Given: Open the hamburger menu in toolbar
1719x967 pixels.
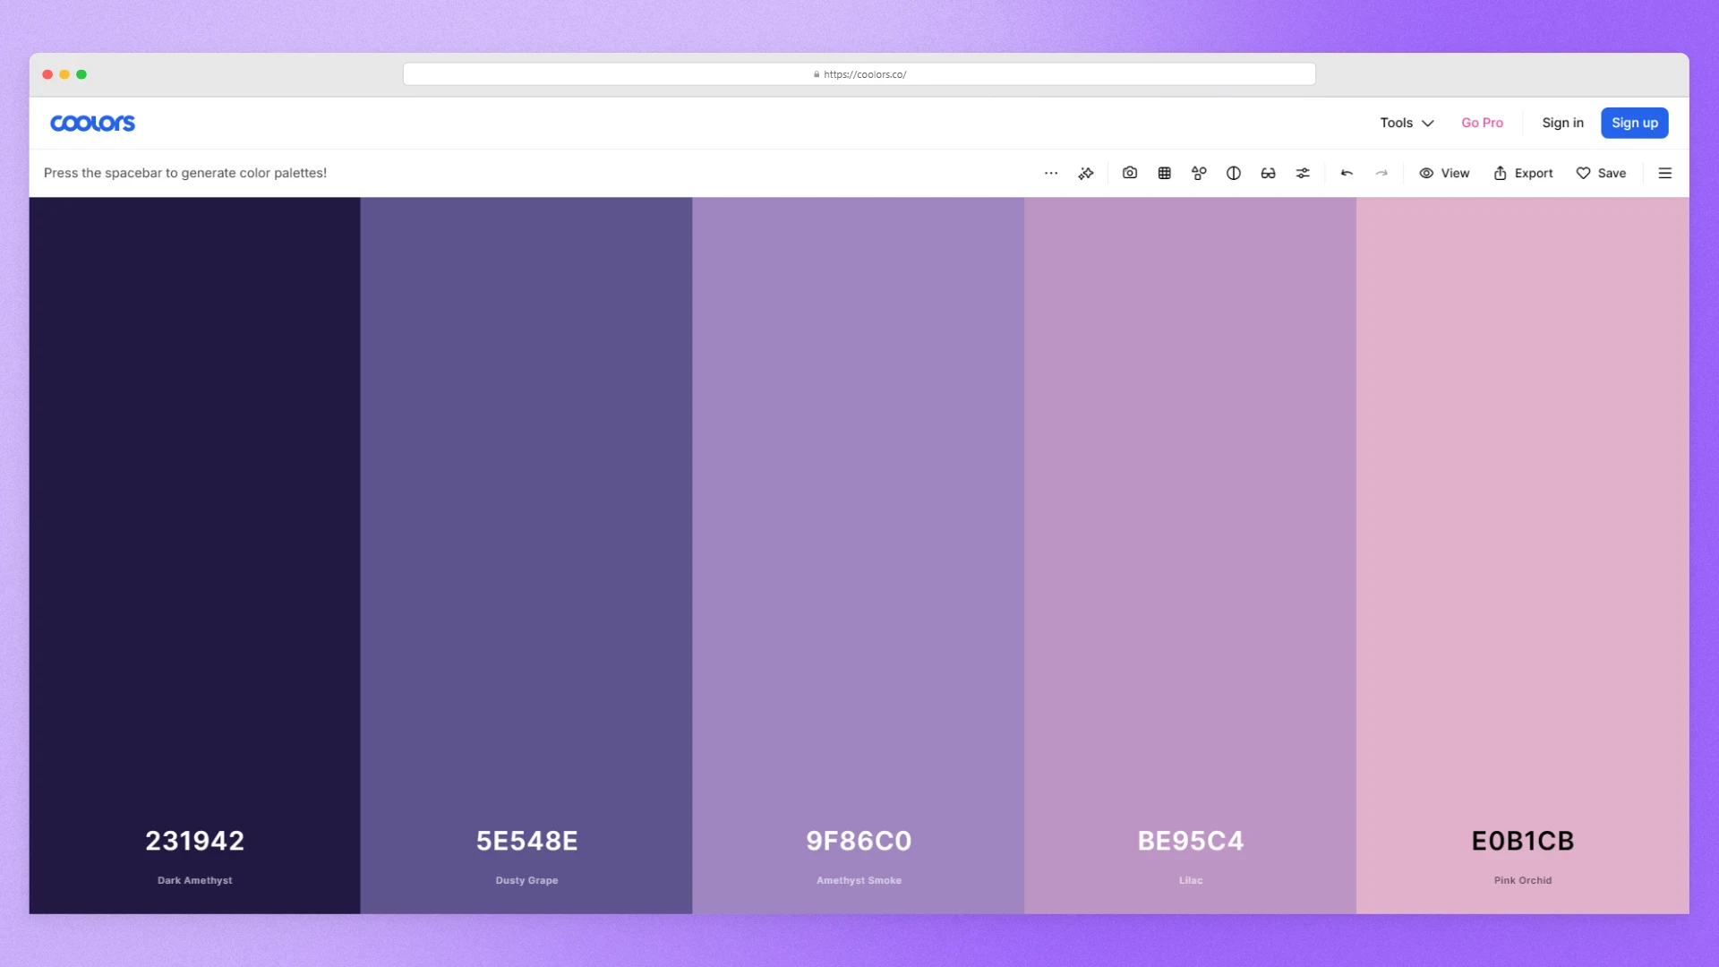Looking at the screenshot, I should click(x=1665, y=173).
